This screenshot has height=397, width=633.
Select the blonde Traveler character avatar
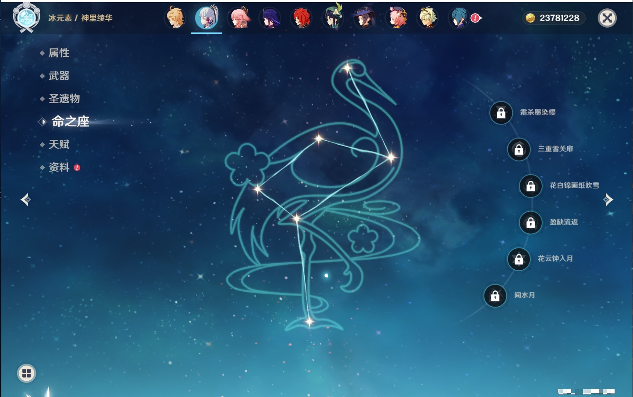click(175, 18)
